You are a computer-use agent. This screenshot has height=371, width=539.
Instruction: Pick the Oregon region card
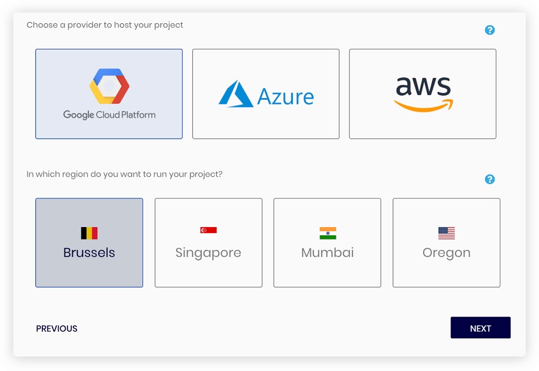(x=446, y=243)
